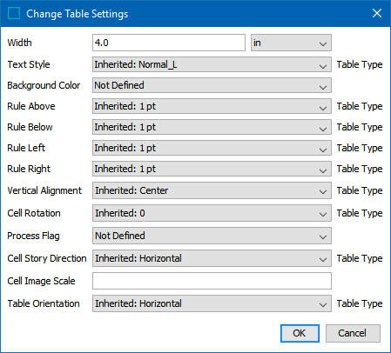Expand the Process Flag dropdown
Image resolution: width=391 pixels, height=353 pixels.
pyautogui.click(x=212, y=236)
